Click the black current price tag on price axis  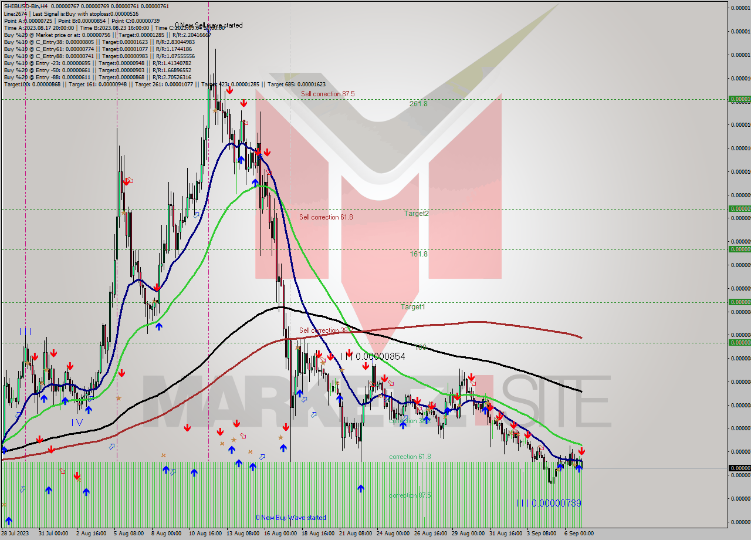click(x=739, y=468)
